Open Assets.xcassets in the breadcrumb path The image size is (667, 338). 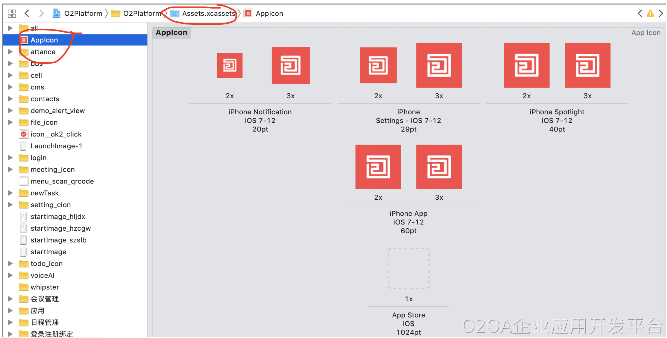click(208, 13)
